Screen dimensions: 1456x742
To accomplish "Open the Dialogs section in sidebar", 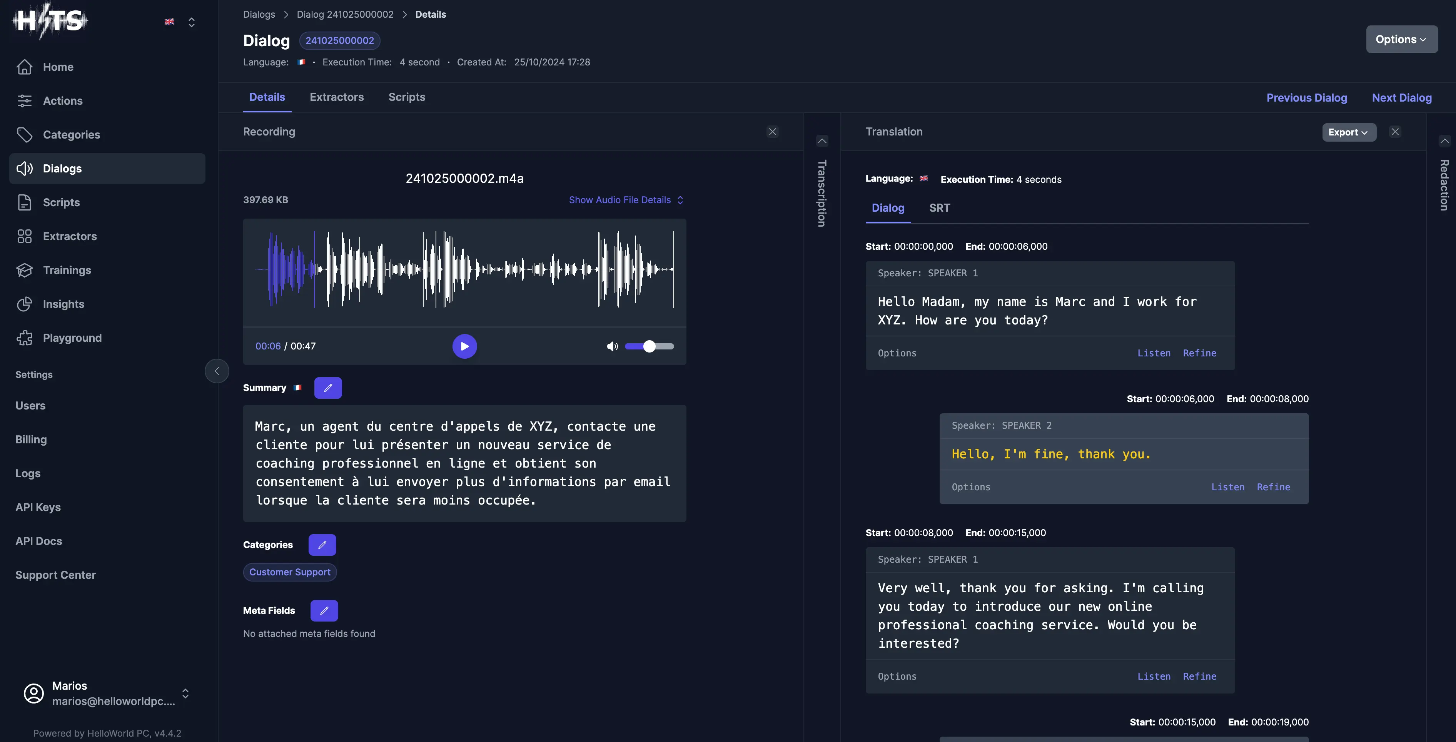I will coord(62,169).
